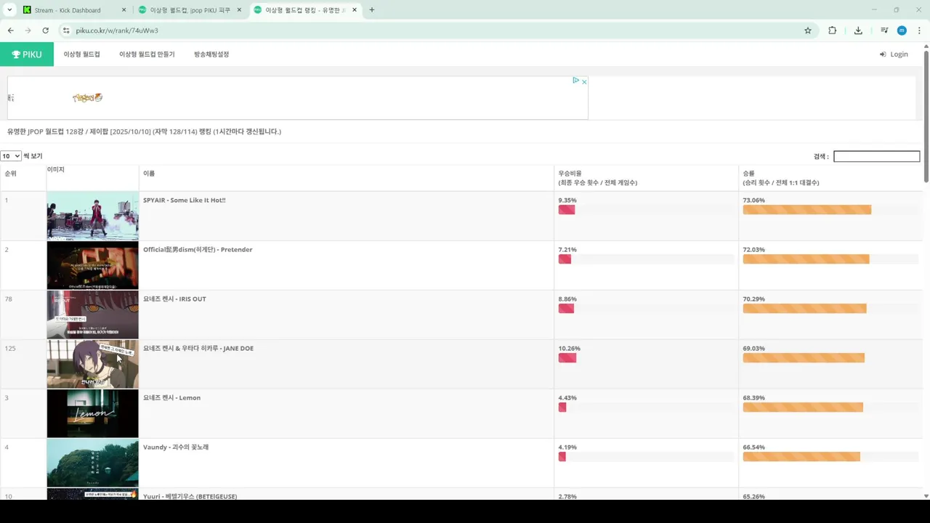Click the browser forward arrow
This screenshot has height=523, width=930.
[28, 31]
